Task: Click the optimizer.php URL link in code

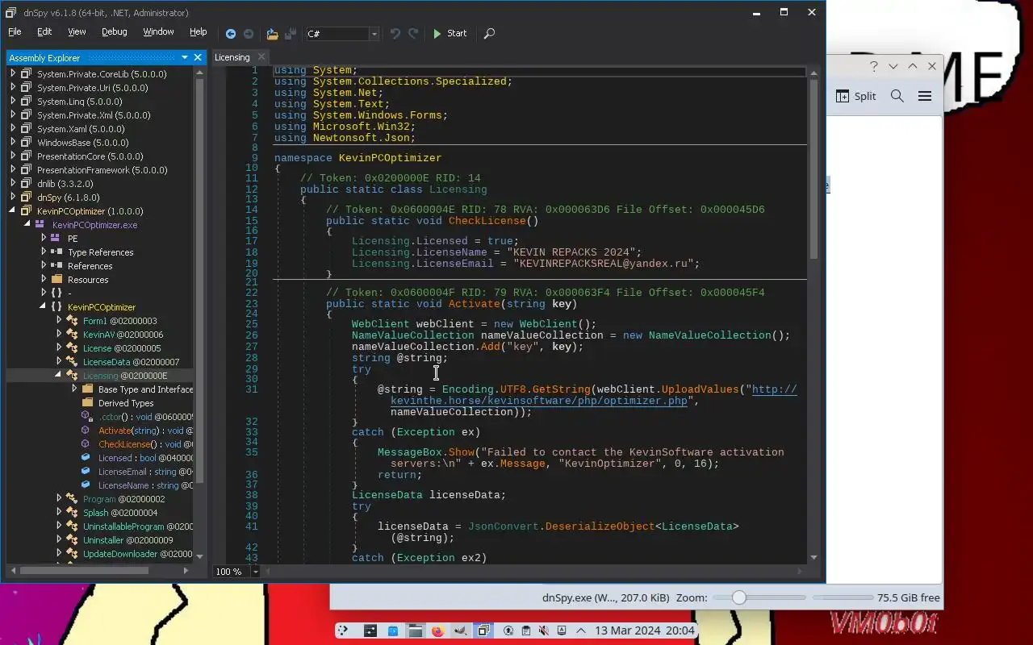Action: click(x=538, y=401)
